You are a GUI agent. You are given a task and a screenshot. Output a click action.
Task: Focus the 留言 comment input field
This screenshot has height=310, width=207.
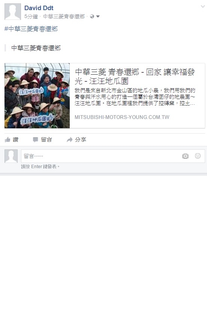pos(113,156)
